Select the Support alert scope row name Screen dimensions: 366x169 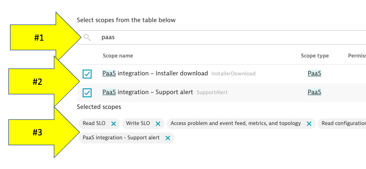(148, 92)
